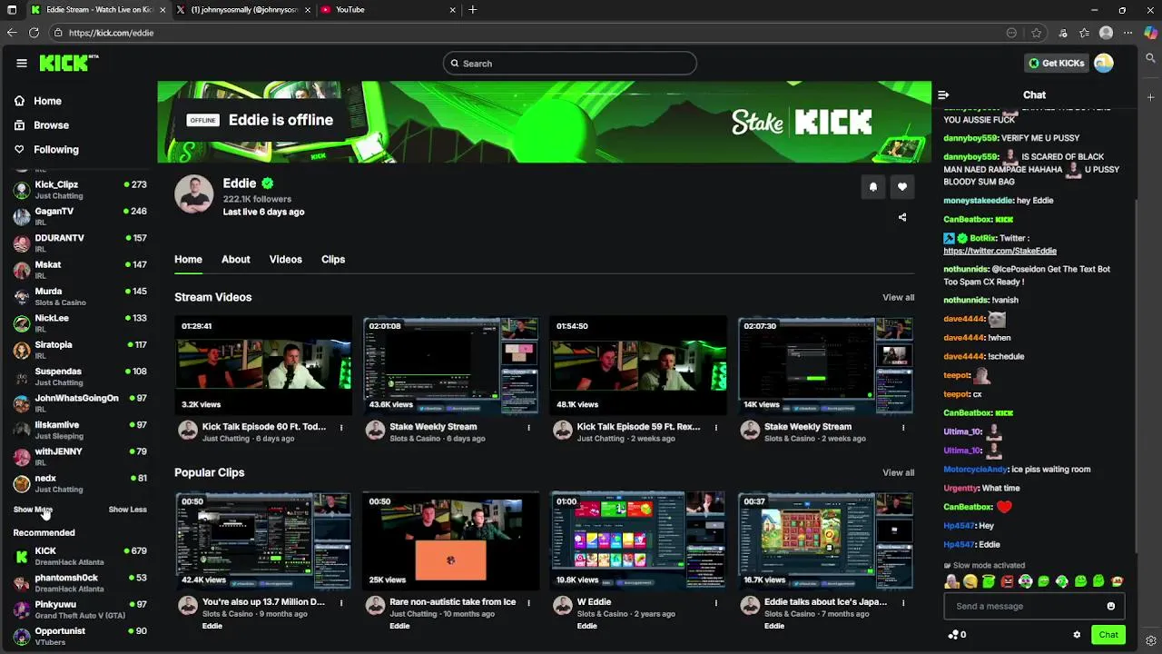Image resolution: width=1162 pixels, height=654 pixels.
Task: Click the notification bell for Eddie
Action: (x=873, y=187)
